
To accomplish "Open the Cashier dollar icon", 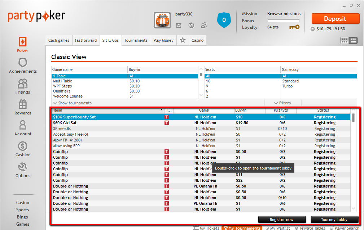I will [23, 146].
